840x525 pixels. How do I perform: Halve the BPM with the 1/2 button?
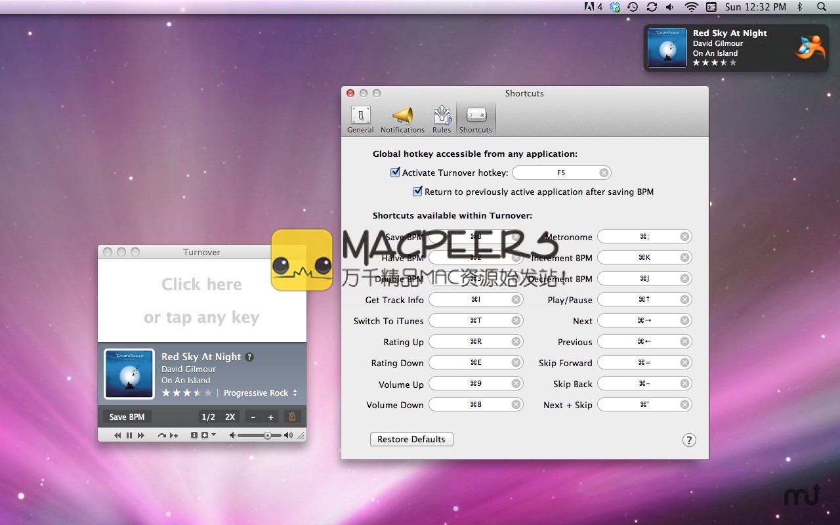click(208, 417)
